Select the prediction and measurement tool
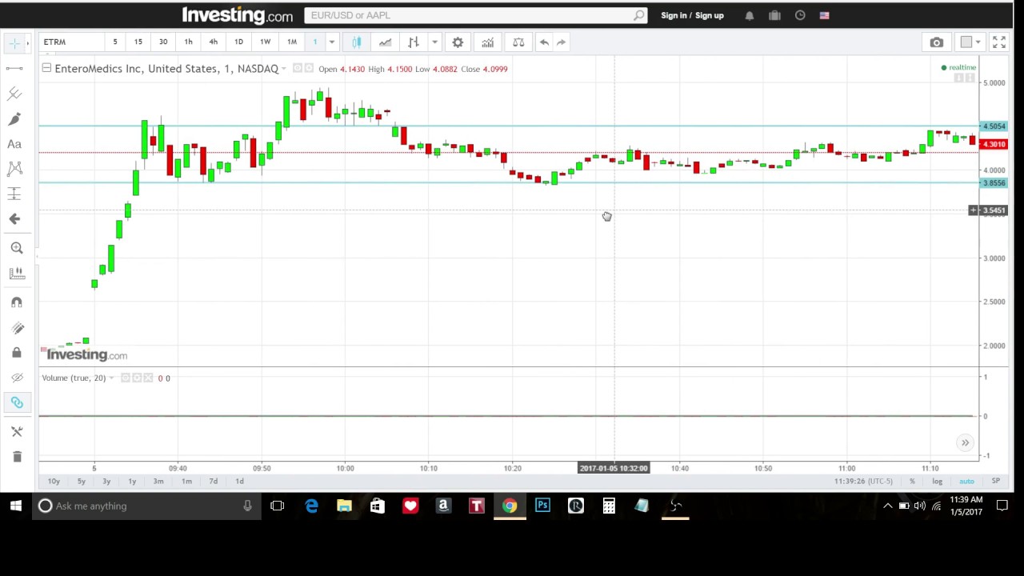Image resolution: width=1024 pixels, height=576 pixels. point(14,194)
